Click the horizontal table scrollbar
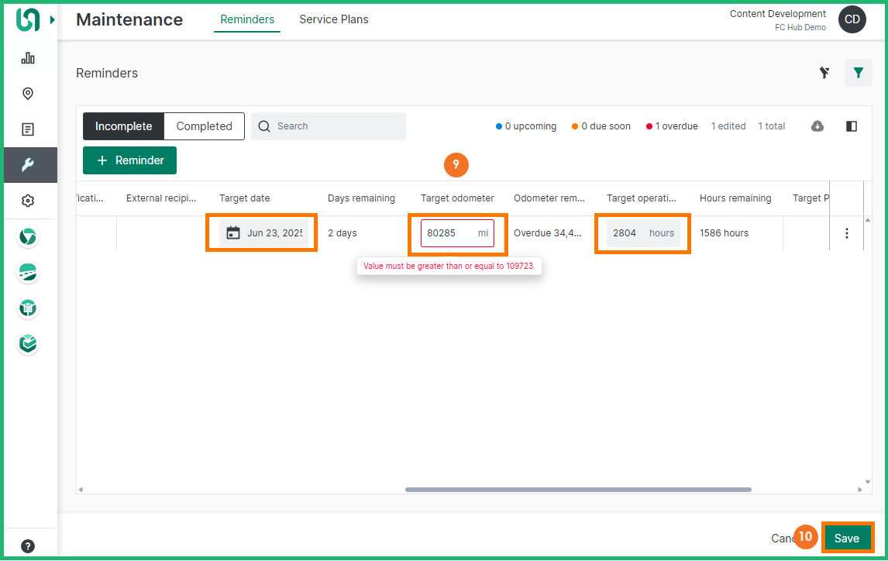The image size is (888, 561). (577, 490)
